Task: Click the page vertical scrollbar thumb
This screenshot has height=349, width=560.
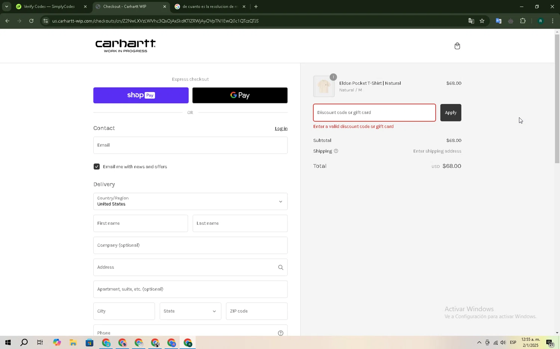Action: click(557, 99)
